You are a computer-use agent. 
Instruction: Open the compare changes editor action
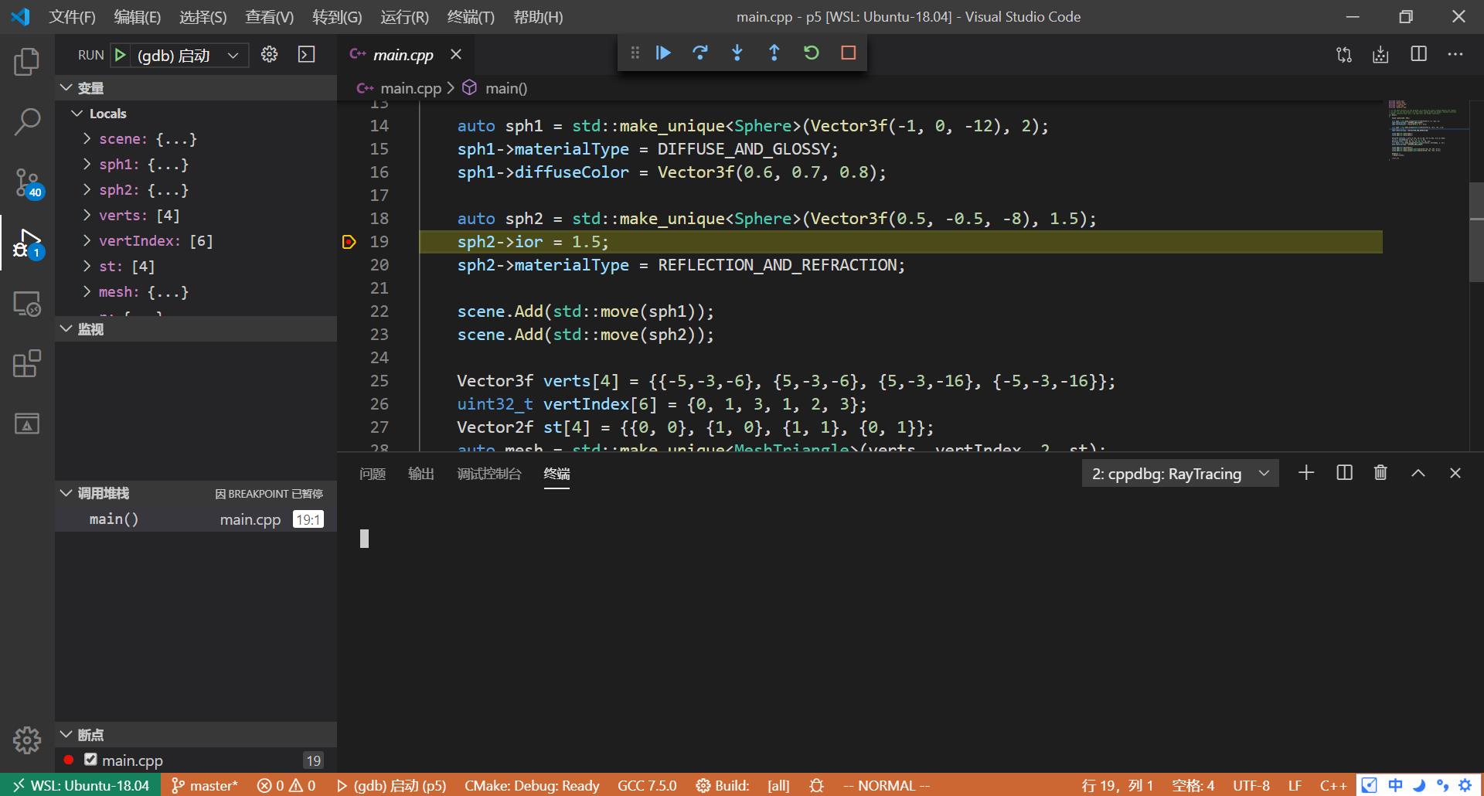point(1344,54)
